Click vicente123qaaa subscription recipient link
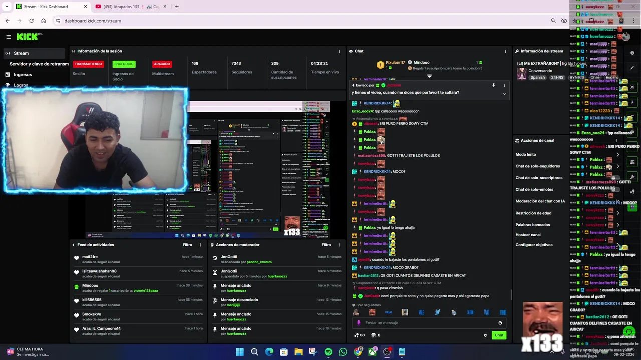The height and width of the screenshot is (360, 641). [146, 290]
